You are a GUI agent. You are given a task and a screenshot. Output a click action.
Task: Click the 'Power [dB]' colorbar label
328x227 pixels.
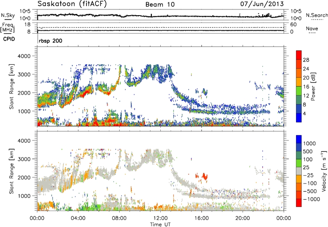[x=313, y=86]
